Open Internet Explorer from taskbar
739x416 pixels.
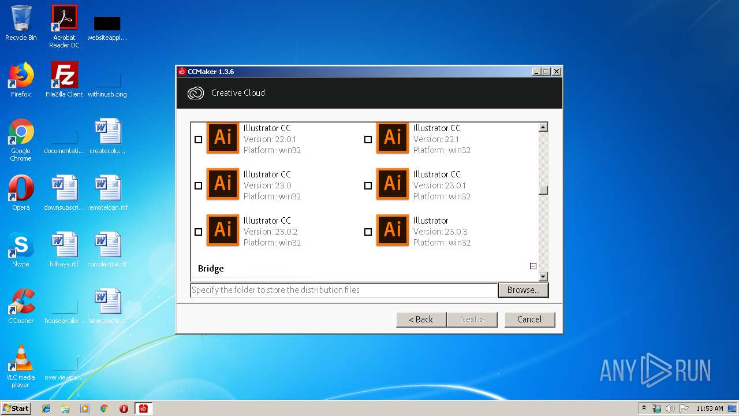point(46,408)
